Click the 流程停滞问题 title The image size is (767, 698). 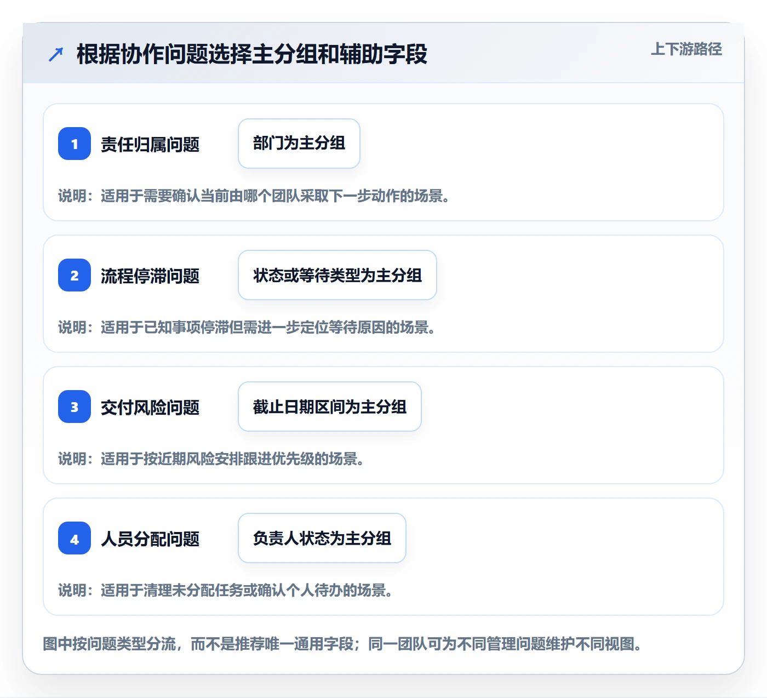[x=150, y=276]
